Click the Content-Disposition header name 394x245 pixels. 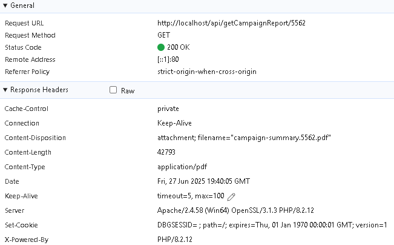[35, 138]
